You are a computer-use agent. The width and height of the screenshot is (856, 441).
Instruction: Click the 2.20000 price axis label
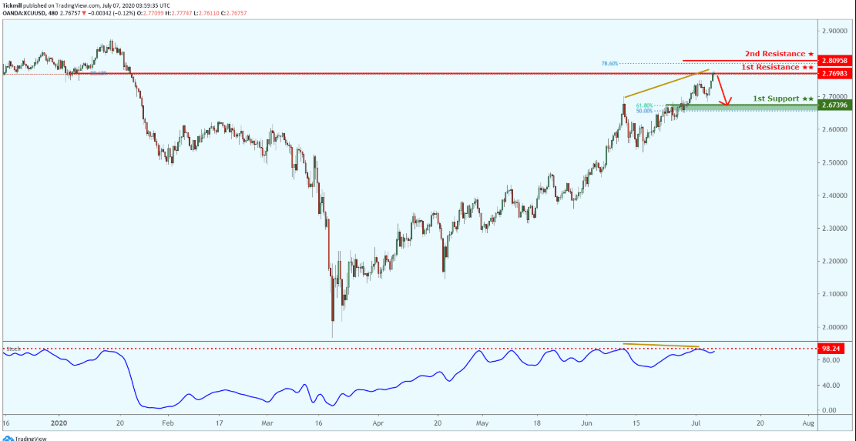point(834,261)
